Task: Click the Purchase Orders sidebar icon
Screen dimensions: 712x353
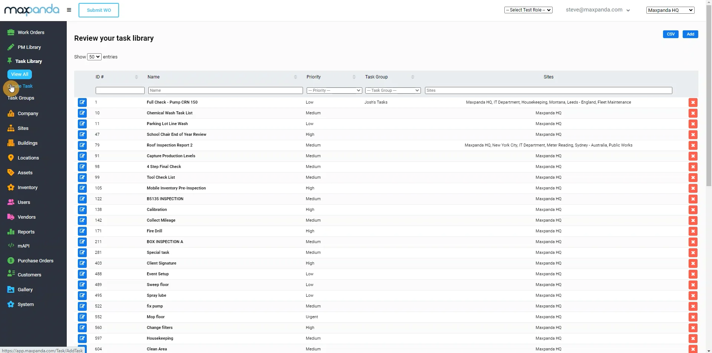Action: (11, 260)
